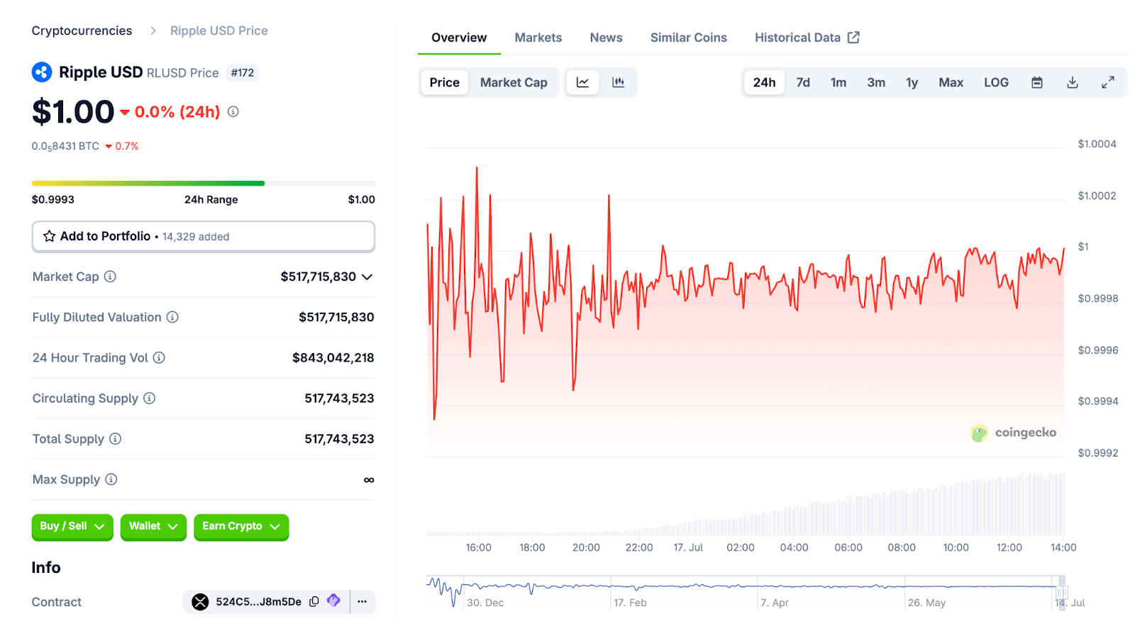
Task: Switch to the Similar Coins tab
Action: (689, 38)
